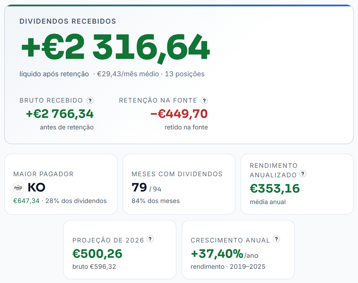Image resolution: width=358 pixels, height=283 pixels.
Task: Click the 'retido na fonte' caption
Action: click(x=186, y=127)
